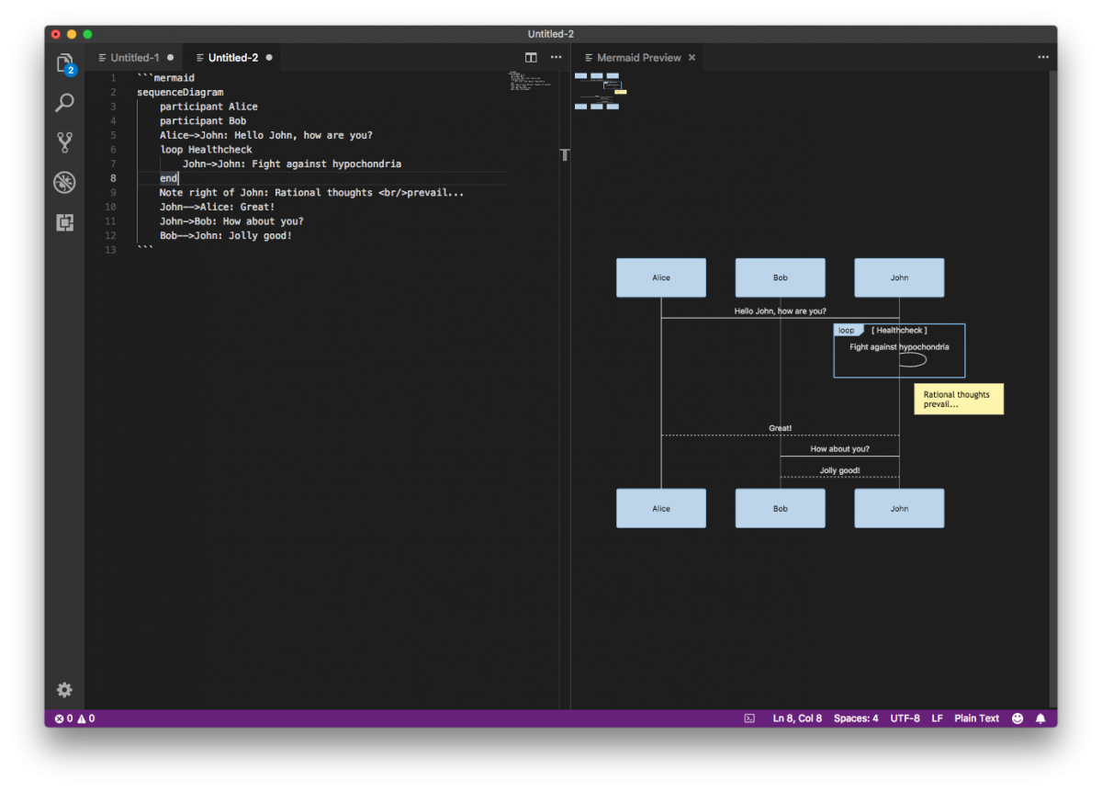Open editor more actions ellipsis
Image resolution: width=1102 pixels, height=791 pixels.
coord(556,57)
